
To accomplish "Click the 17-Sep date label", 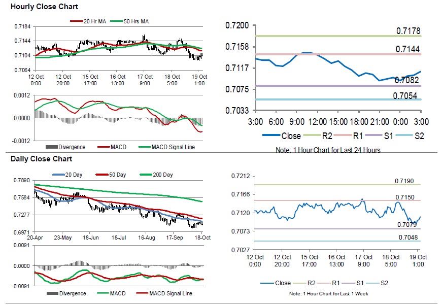I will 175,238.
